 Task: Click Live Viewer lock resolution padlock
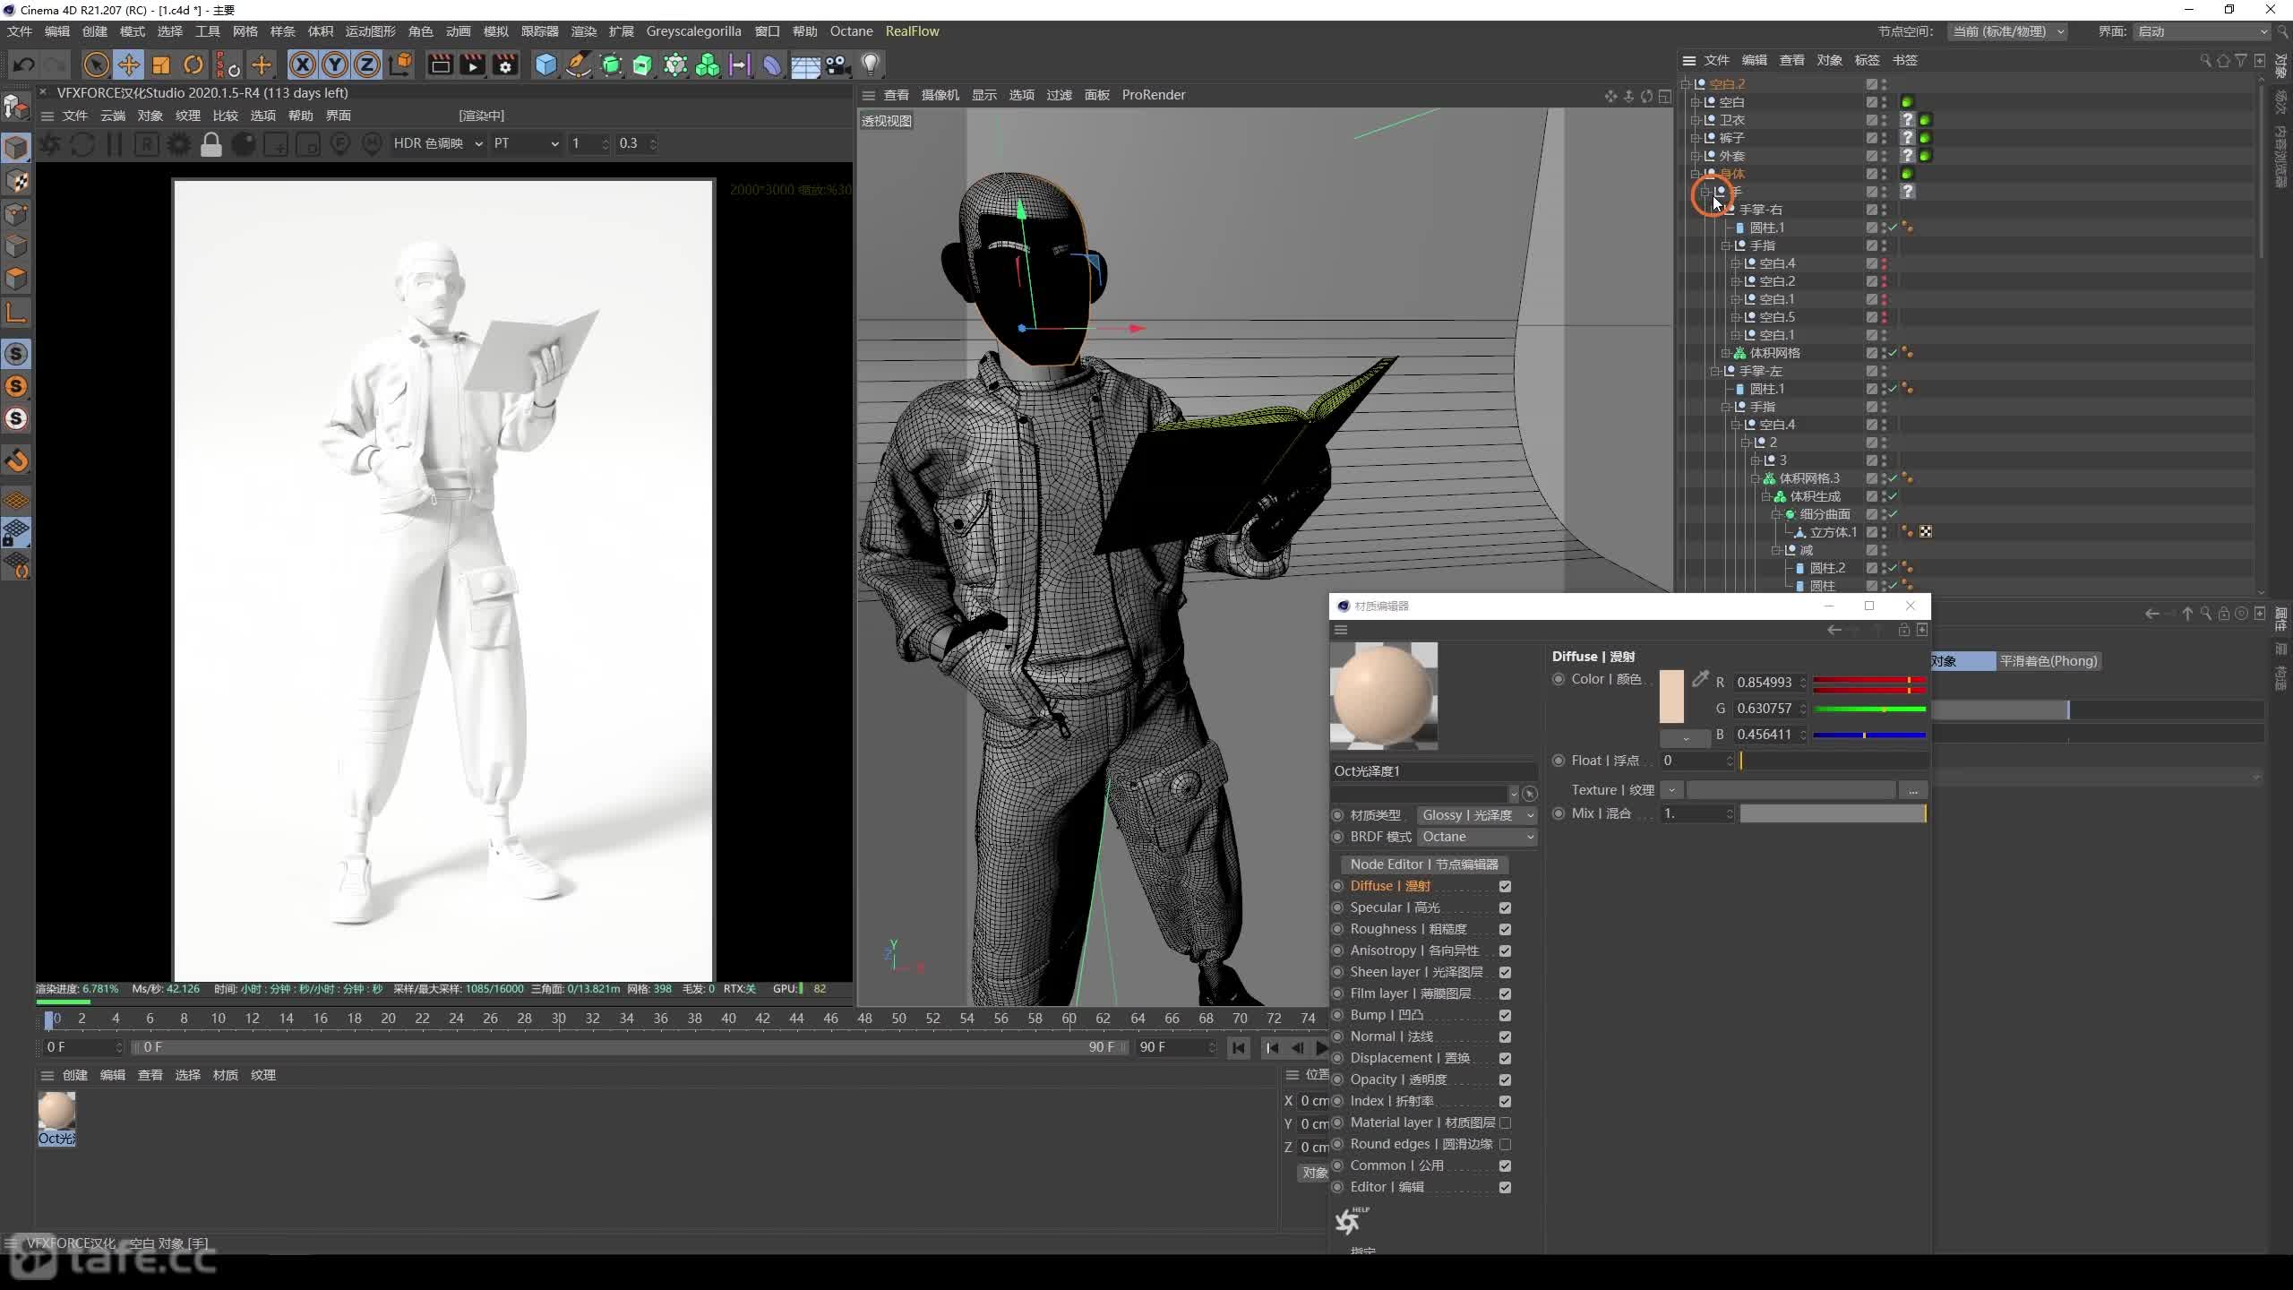211,144
